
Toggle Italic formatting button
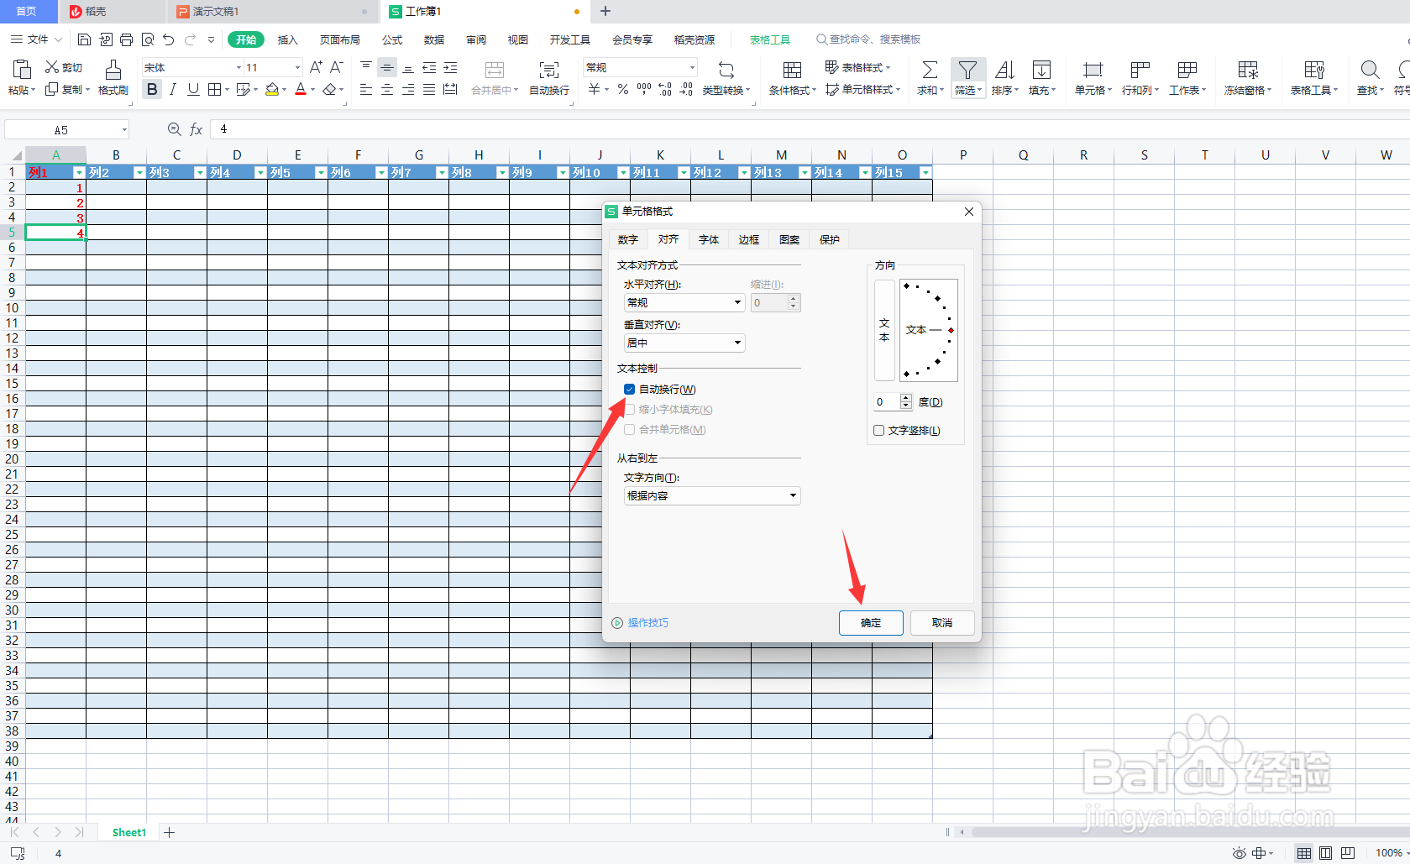tap(172, 89)
